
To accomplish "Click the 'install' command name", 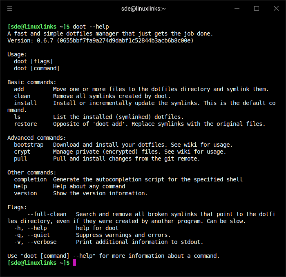I will tap(25, 103).
